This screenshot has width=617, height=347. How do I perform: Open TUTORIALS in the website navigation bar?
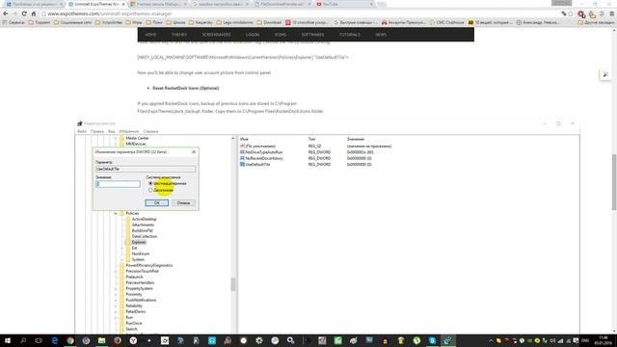(x=350, y=35)
